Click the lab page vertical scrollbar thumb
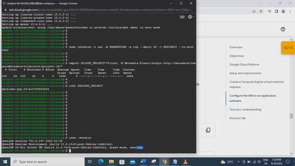 click(x=291, y=116)
